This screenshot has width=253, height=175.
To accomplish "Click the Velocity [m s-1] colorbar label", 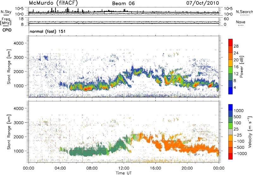I will (x=250, y=132).
